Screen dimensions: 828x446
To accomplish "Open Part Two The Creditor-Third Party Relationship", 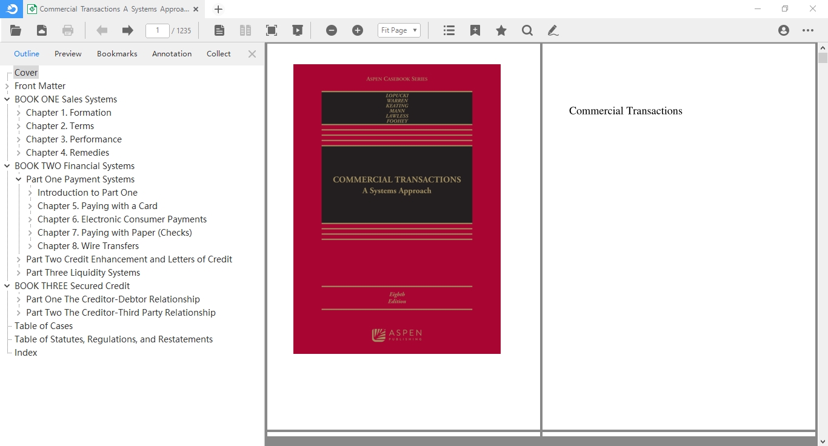I will 121,313.
